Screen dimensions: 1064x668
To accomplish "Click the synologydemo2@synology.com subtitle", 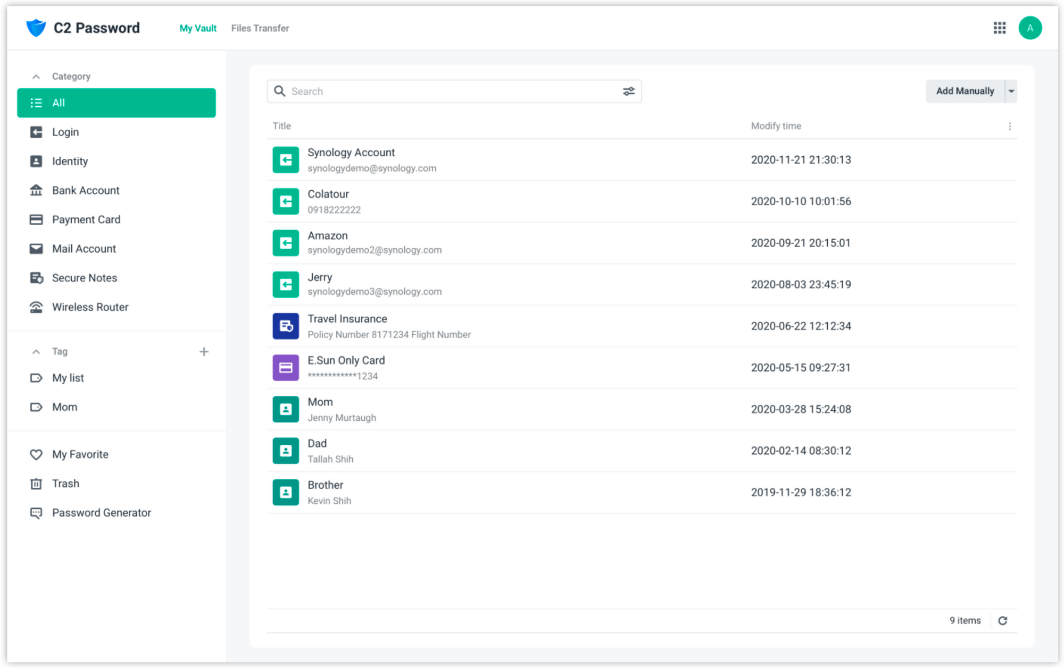I will point(375,250).
